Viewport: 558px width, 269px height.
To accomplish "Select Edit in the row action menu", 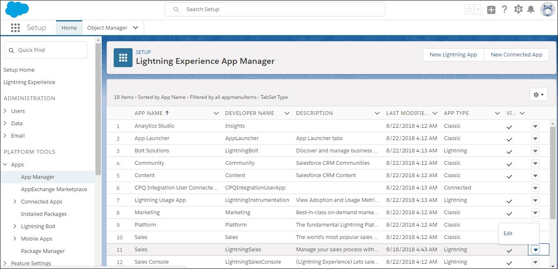I will (x=508, y=233).
